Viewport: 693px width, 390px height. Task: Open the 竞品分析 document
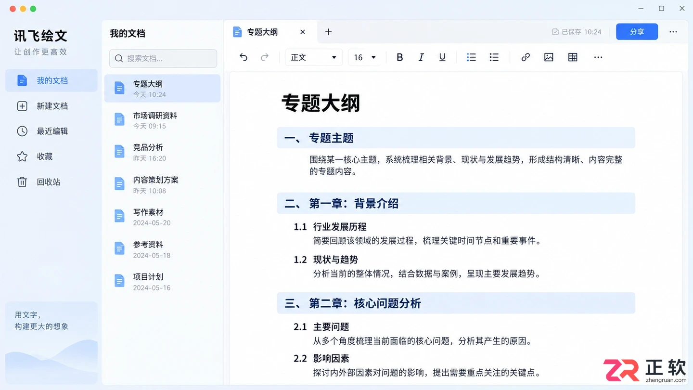162,152
